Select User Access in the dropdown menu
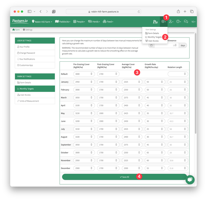 pos(153,41)
